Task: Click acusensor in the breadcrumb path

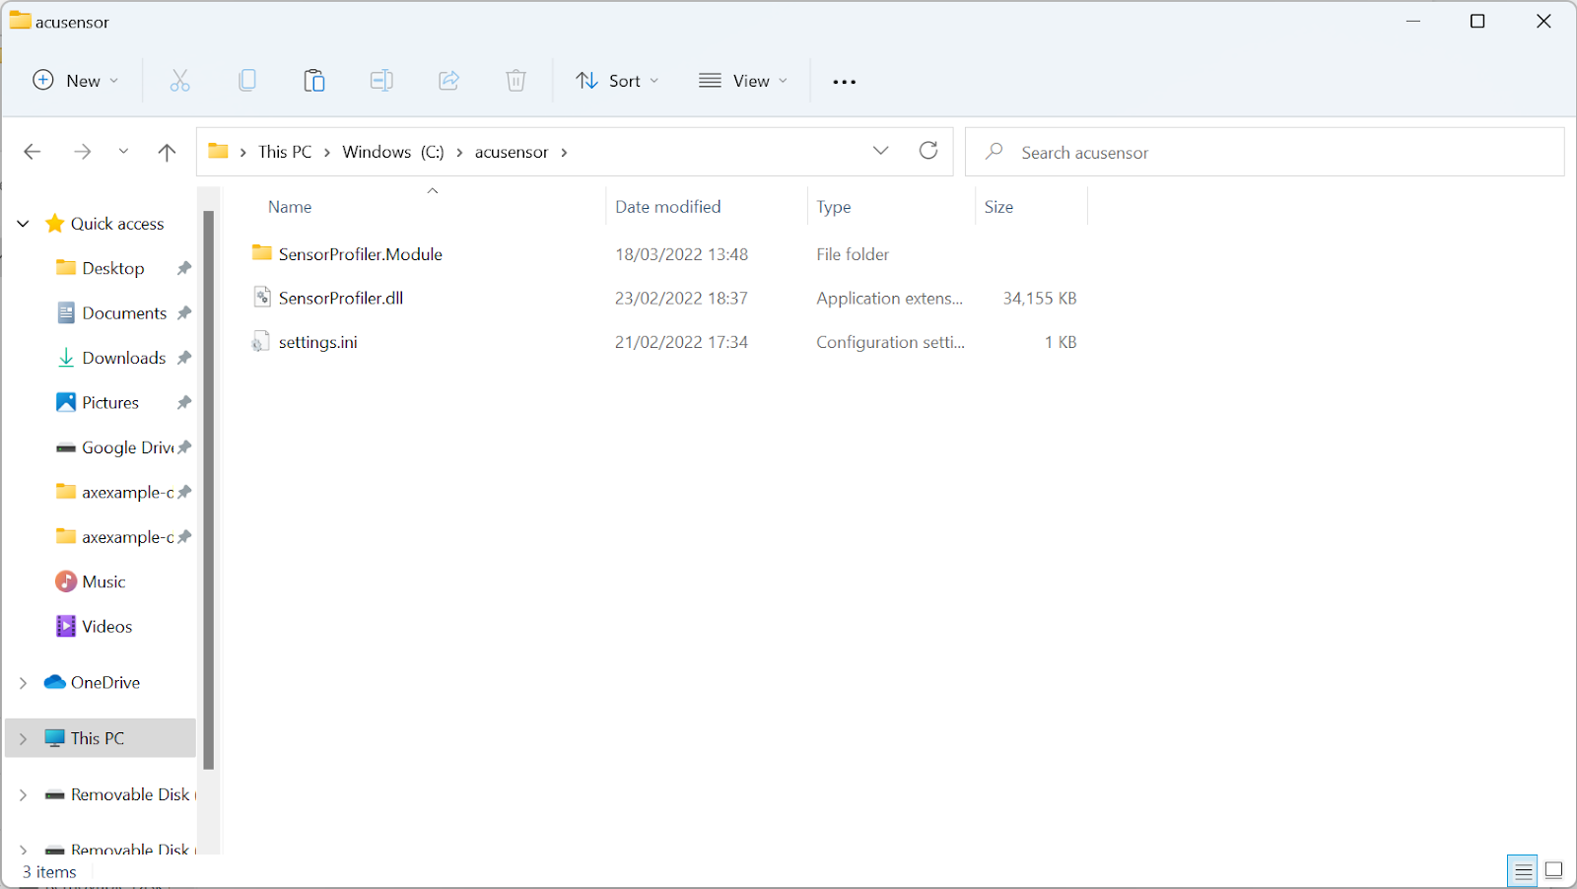Action: (x=512, y=152)
